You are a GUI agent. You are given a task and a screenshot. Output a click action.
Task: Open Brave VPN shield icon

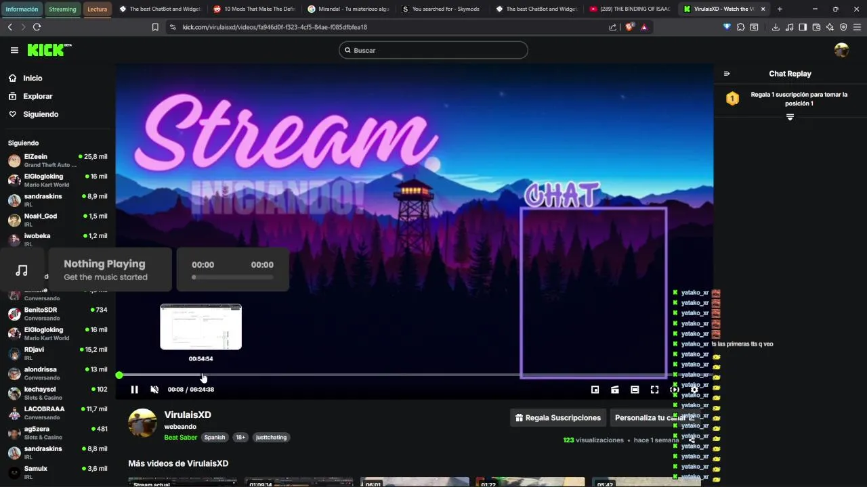pos(843,27)
